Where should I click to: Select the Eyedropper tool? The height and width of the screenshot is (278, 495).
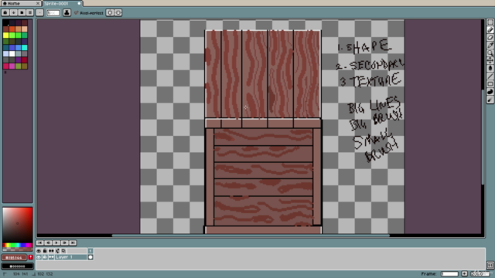coord(490,46)
